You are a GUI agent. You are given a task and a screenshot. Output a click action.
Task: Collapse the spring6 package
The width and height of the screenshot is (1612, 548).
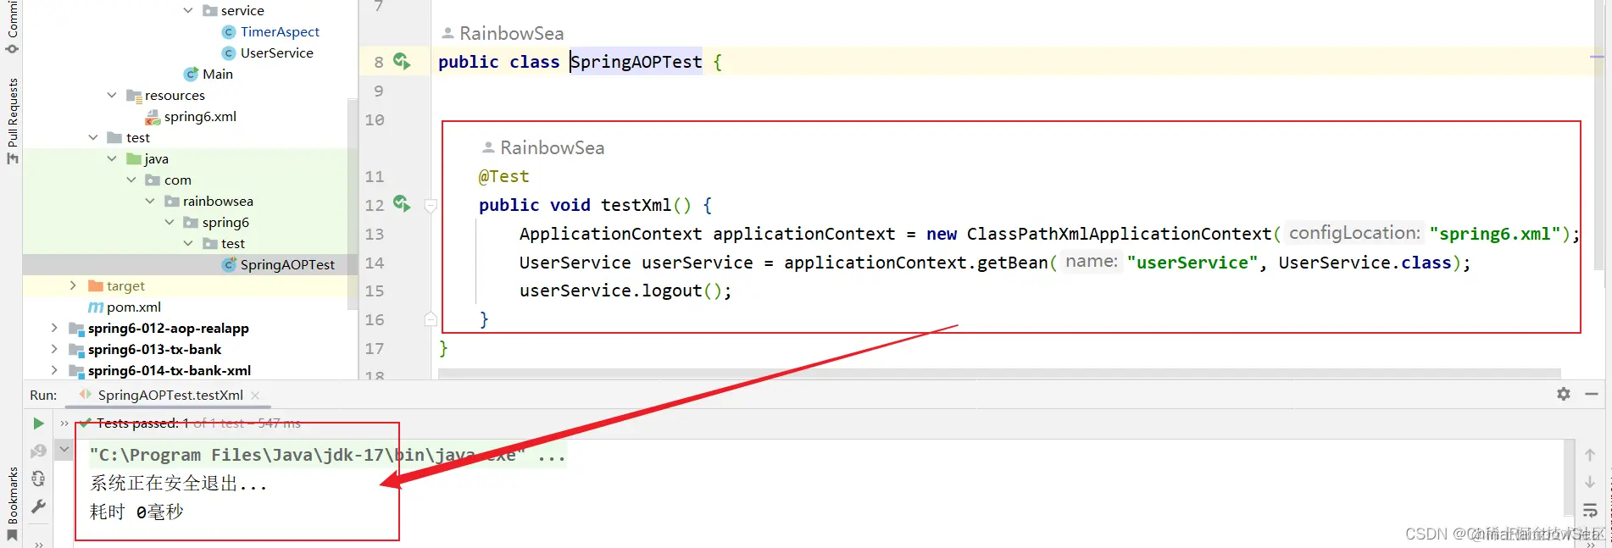point(170,222)
